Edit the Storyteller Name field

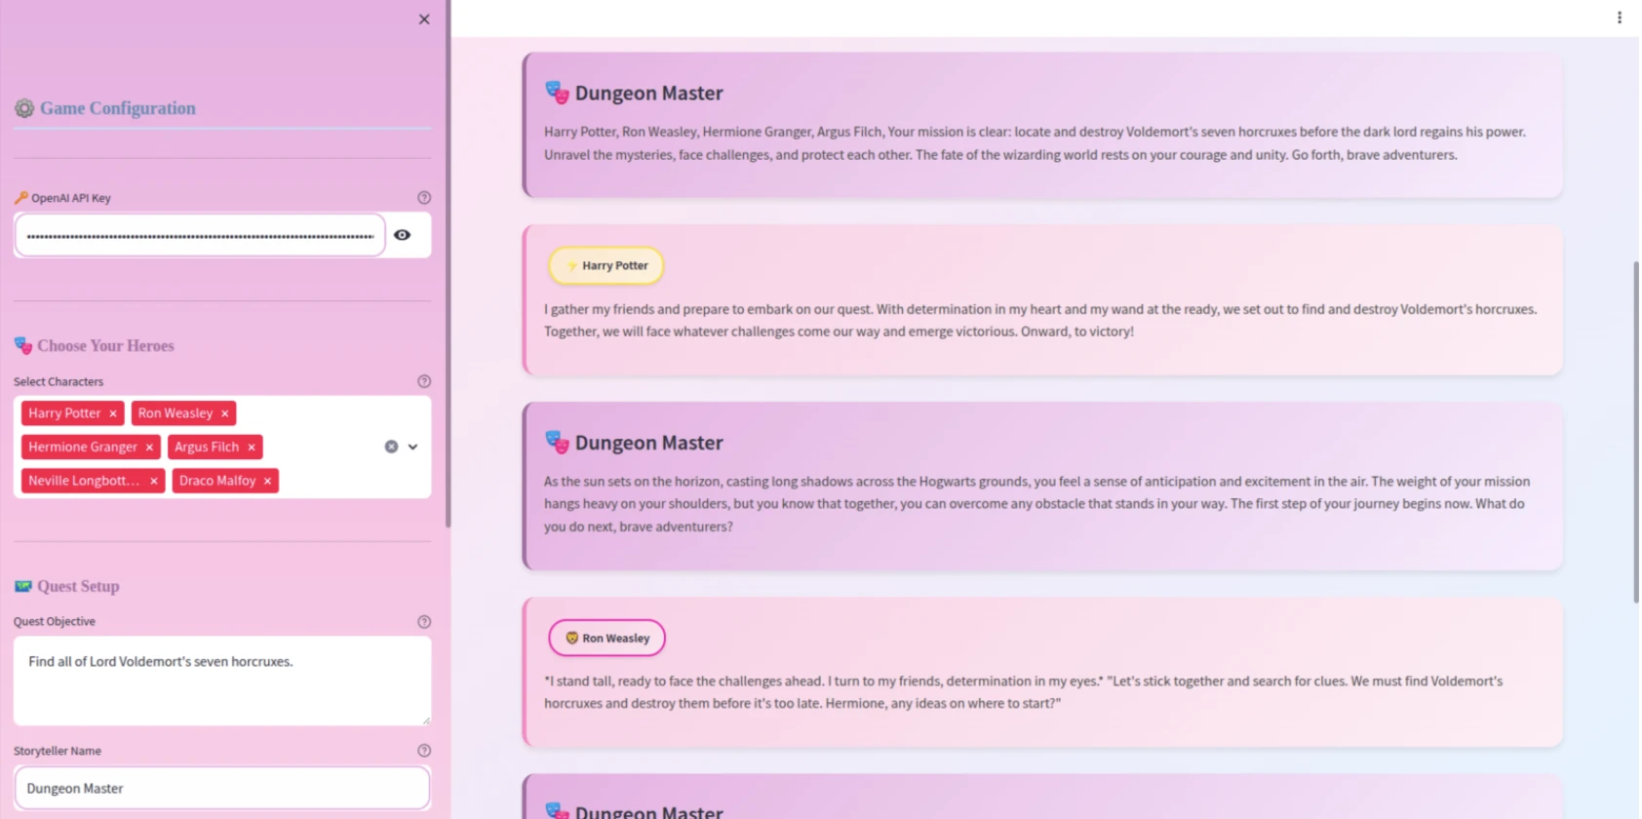pos(221,788)
